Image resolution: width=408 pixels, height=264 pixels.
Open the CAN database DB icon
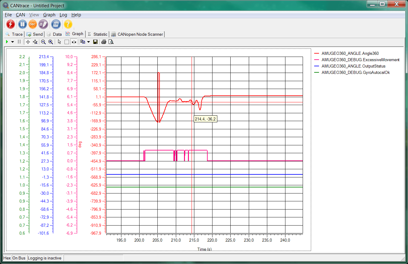pos(56,24)
